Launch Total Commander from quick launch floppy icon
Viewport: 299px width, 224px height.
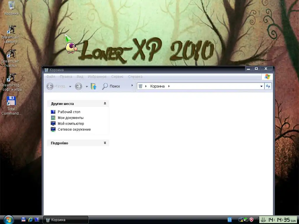pos(23,219)
